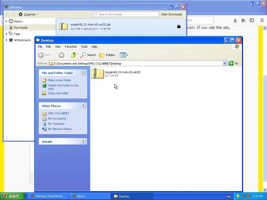Open My Computer link
The width and height of the screenshot is (267, 200).
click(x=56, y=124)
